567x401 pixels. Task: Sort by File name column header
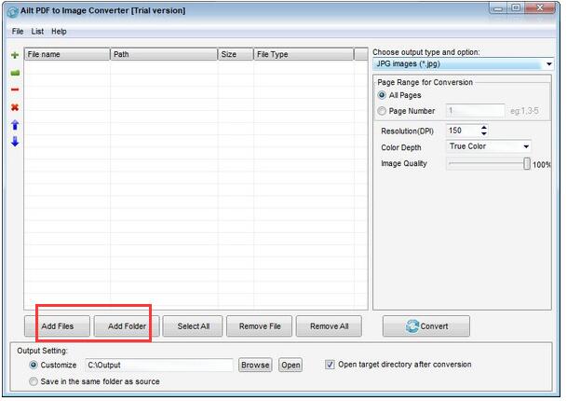[67, 54]
